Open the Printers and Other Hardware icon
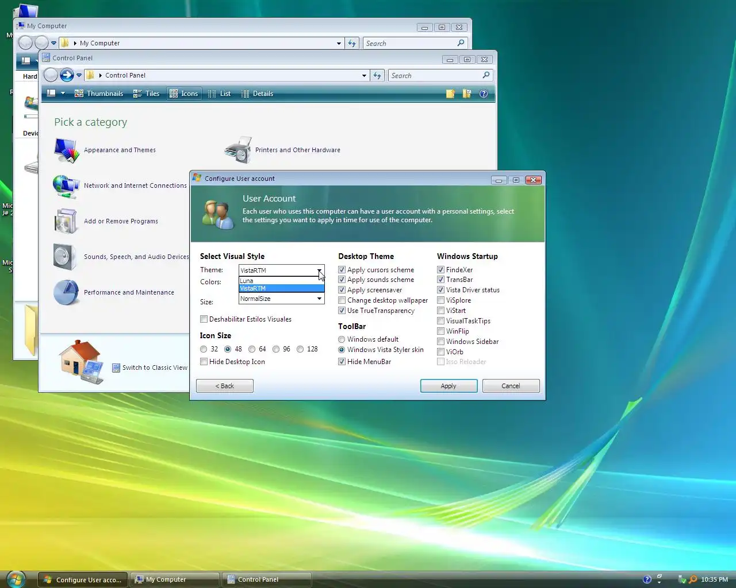Viewport: 736px width, 588px height. [x=238, y=150]
